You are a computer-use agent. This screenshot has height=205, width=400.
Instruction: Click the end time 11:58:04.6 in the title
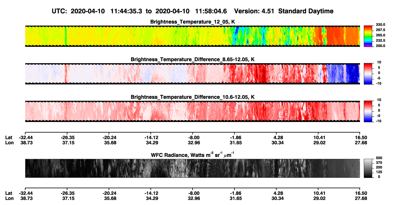click(211, 11)
